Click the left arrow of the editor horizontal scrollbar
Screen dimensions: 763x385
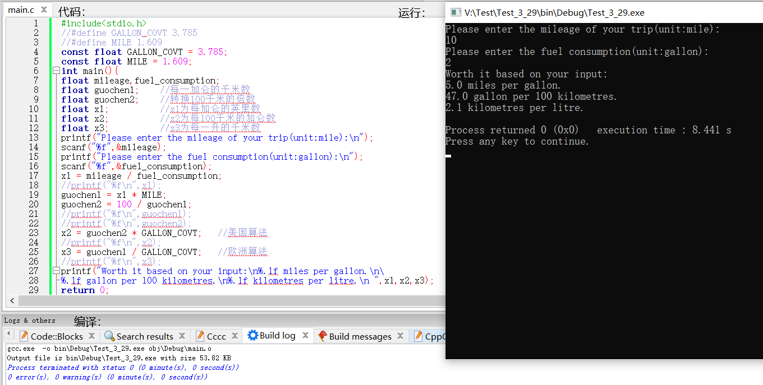point(12,300)
